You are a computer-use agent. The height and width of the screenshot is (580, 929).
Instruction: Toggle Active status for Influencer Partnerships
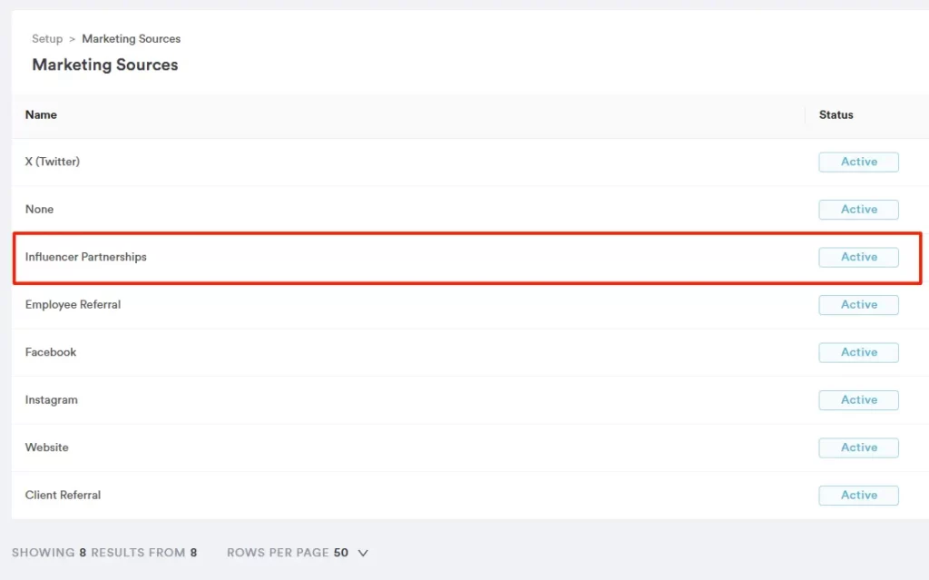tap(858, 258)
